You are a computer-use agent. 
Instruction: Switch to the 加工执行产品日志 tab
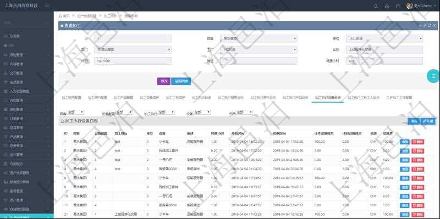point(295,98)
